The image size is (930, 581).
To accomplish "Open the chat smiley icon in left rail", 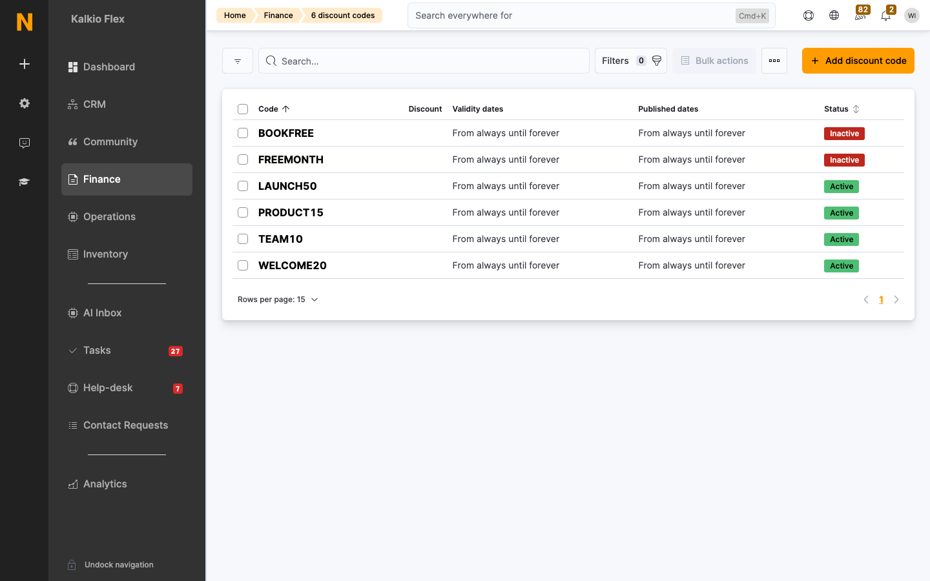I will (x=25, y=143).
